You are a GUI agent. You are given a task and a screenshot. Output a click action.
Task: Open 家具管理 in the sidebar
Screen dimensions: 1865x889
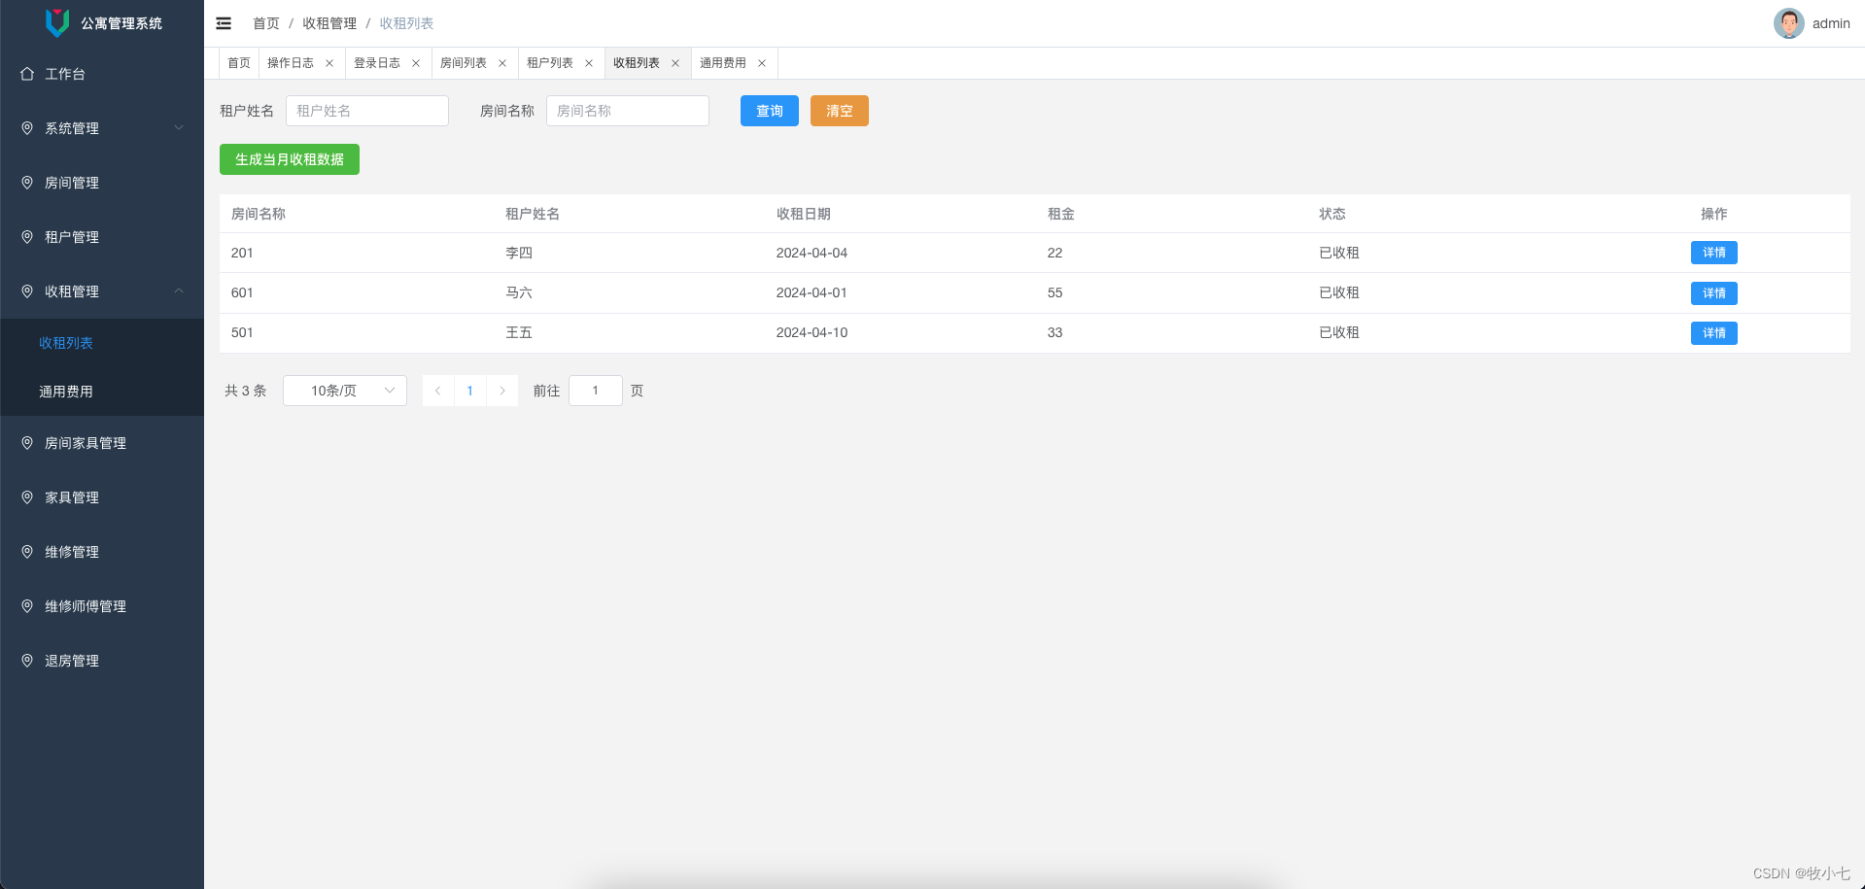point(102,497)
